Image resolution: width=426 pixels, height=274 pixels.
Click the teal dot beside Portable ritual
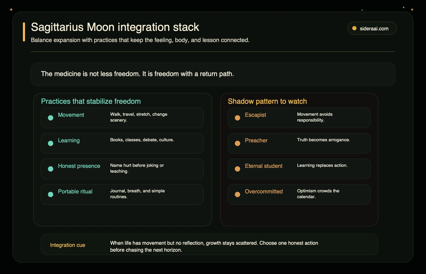click(x=51, y=194)
